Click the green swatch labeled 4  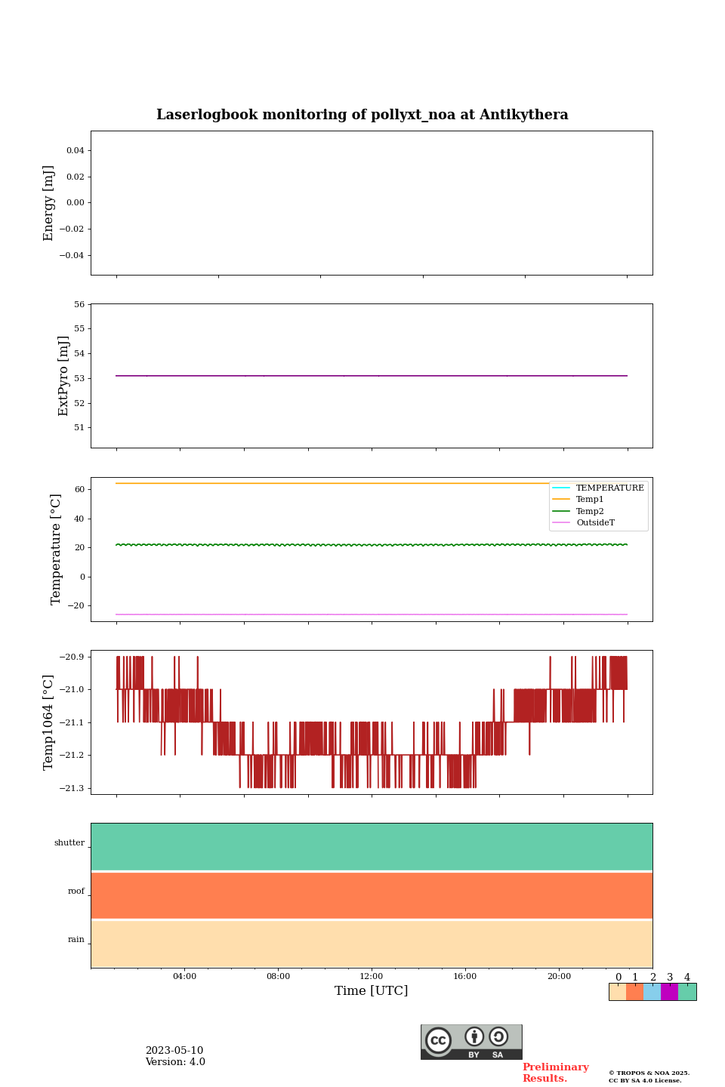[687, 992]
